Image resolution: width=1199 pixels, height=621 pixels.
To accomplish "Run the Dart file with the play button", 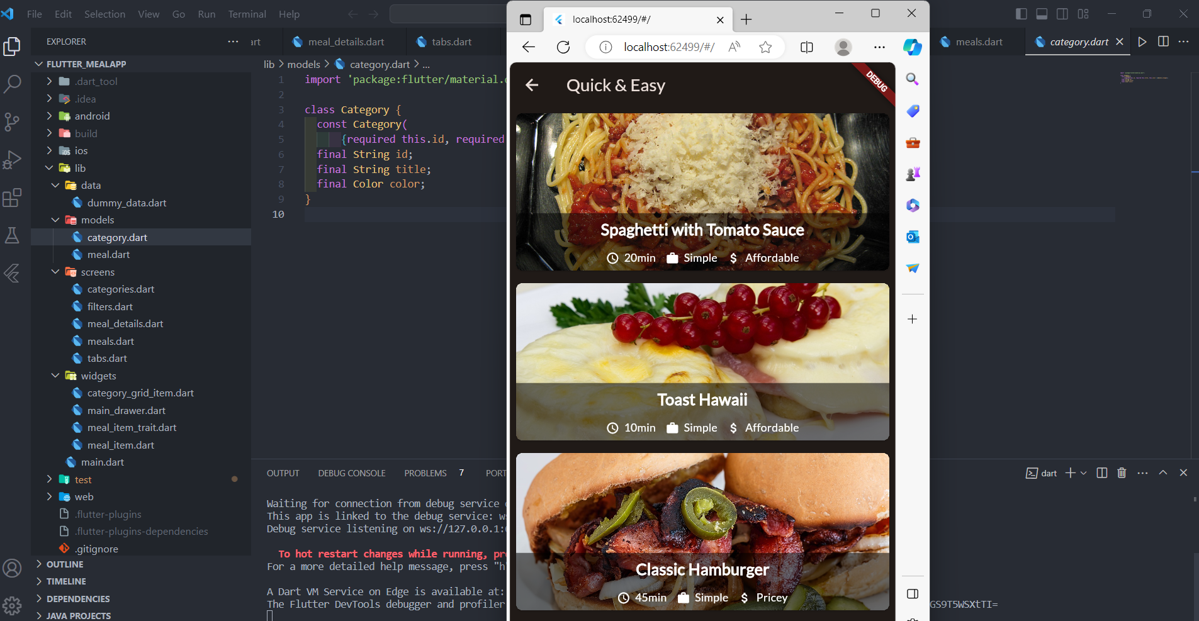I will 1142,42.
